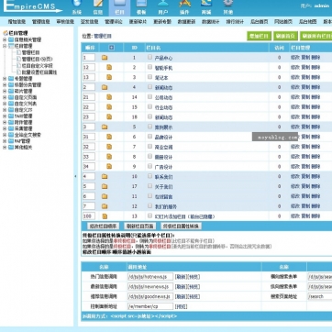
Task: Click the green 刷新首页 button
Action: pos(285,36)
